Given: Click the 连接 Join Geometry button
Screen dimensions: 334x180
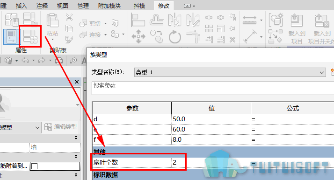Looking at the screenshot, I should click(x=90, y=35).
